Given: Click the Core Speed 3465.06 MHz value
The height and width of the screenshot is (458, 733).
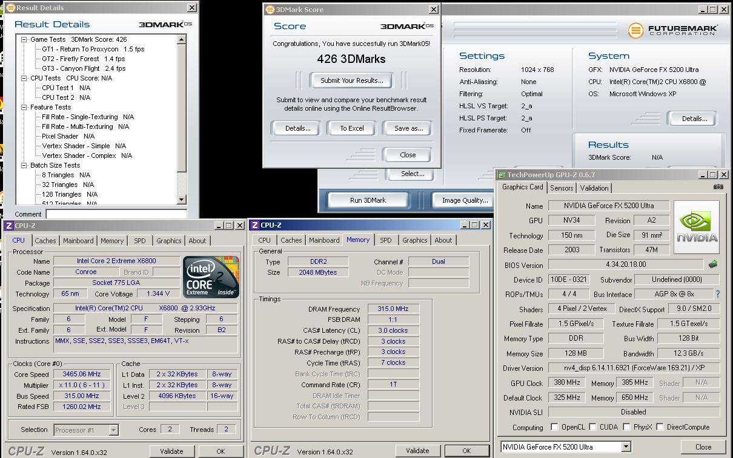Looking at the screenshot, I should click(x=82, y=374).
